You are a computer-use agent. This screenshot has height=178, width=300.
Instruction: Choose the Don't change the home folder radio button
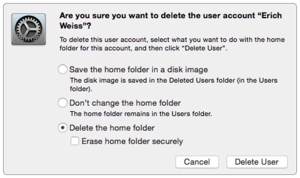pyautogui.click(x=62, y=103)
